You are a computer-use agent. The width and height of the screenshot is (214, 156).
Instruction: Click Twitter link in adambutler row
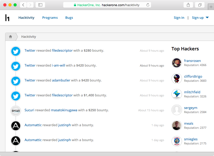[x=30, y=80]
